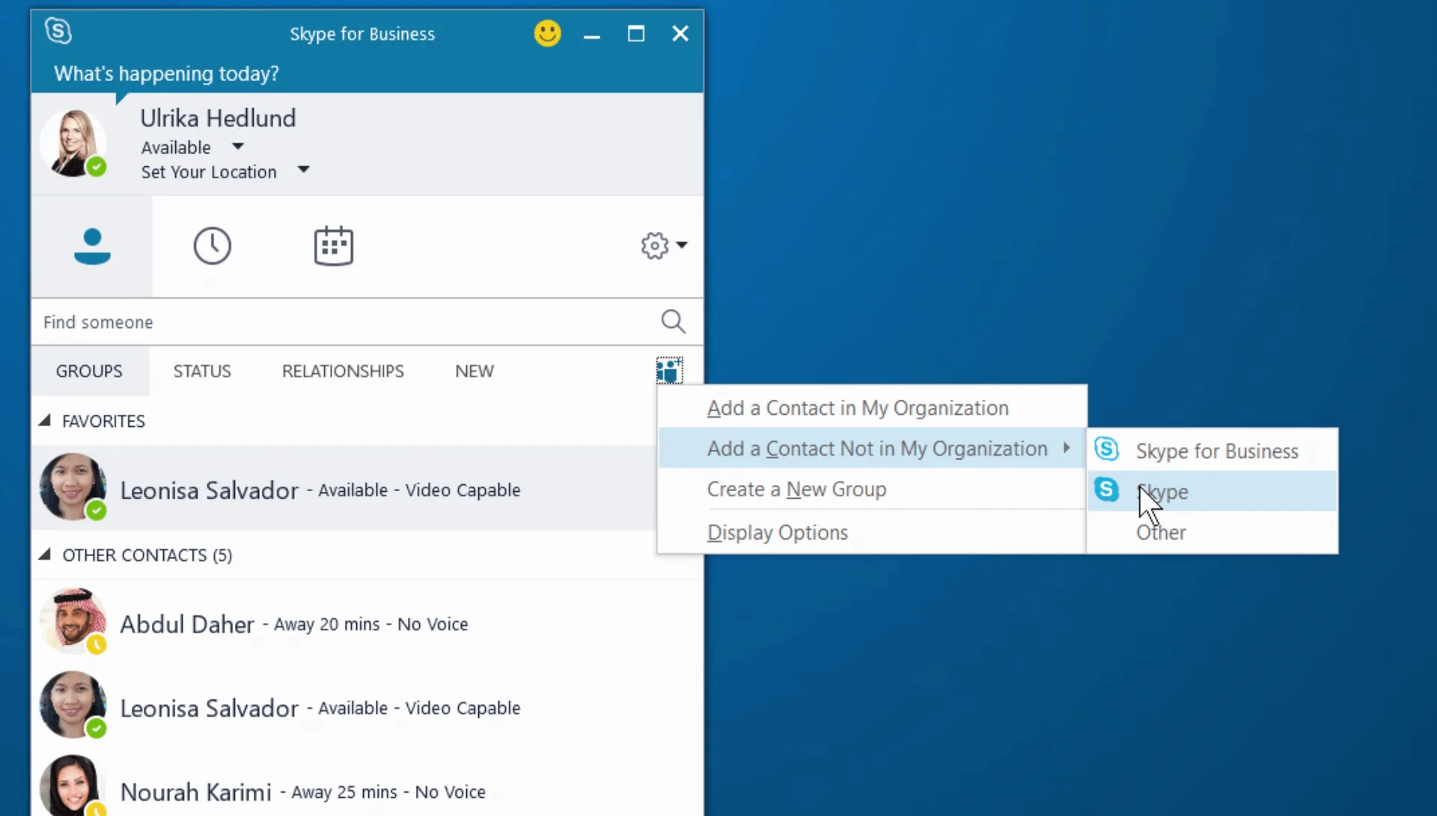The height and width of the screenshot is (816, 1437).
Task: Collapse the Favorites group
Action: click(x=45, y=421)
